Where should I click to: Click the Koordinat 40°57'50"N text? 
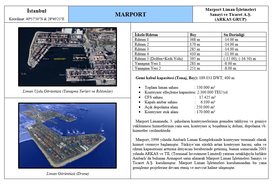point(37,19)
